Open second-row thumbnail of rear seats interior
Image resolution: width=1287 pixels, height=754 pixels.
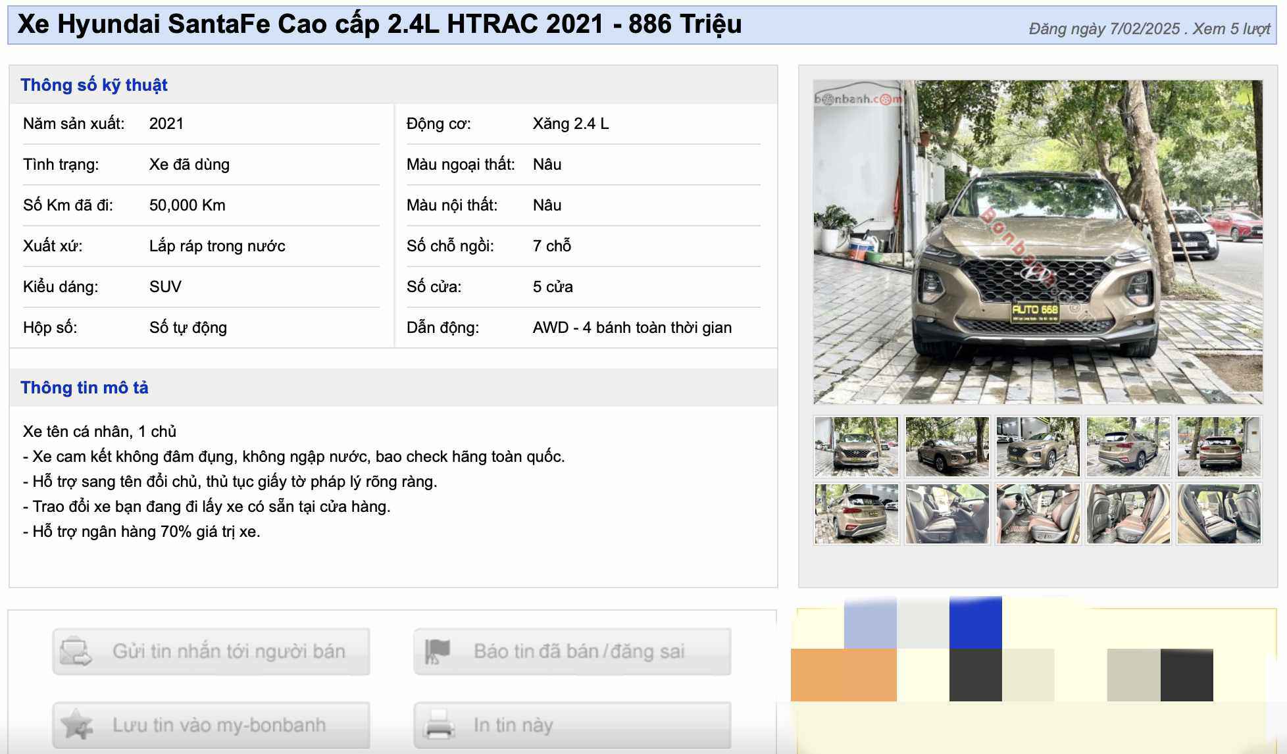coord(1128,514)
